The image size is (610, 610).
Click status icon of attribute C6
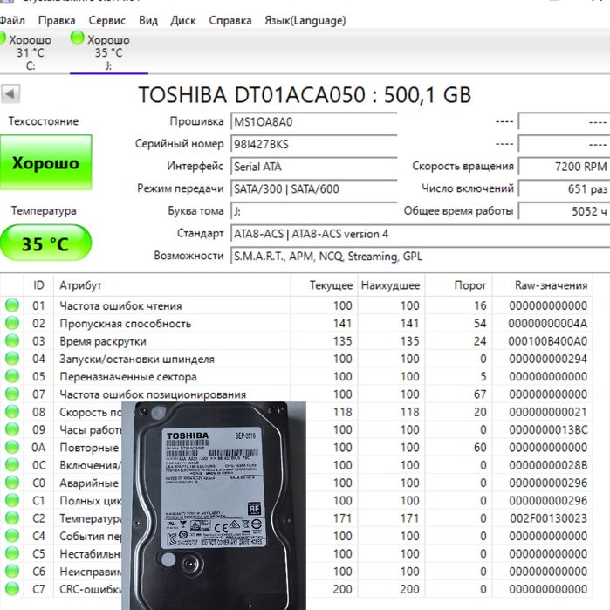[x=12, y=571]
